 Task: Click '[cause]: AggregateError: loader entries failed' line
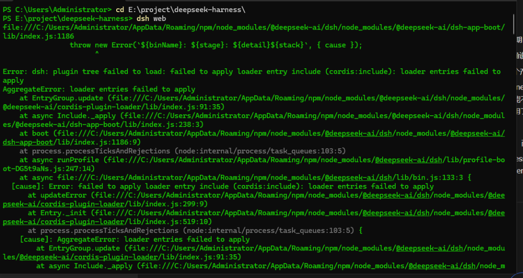coord(135,239)
